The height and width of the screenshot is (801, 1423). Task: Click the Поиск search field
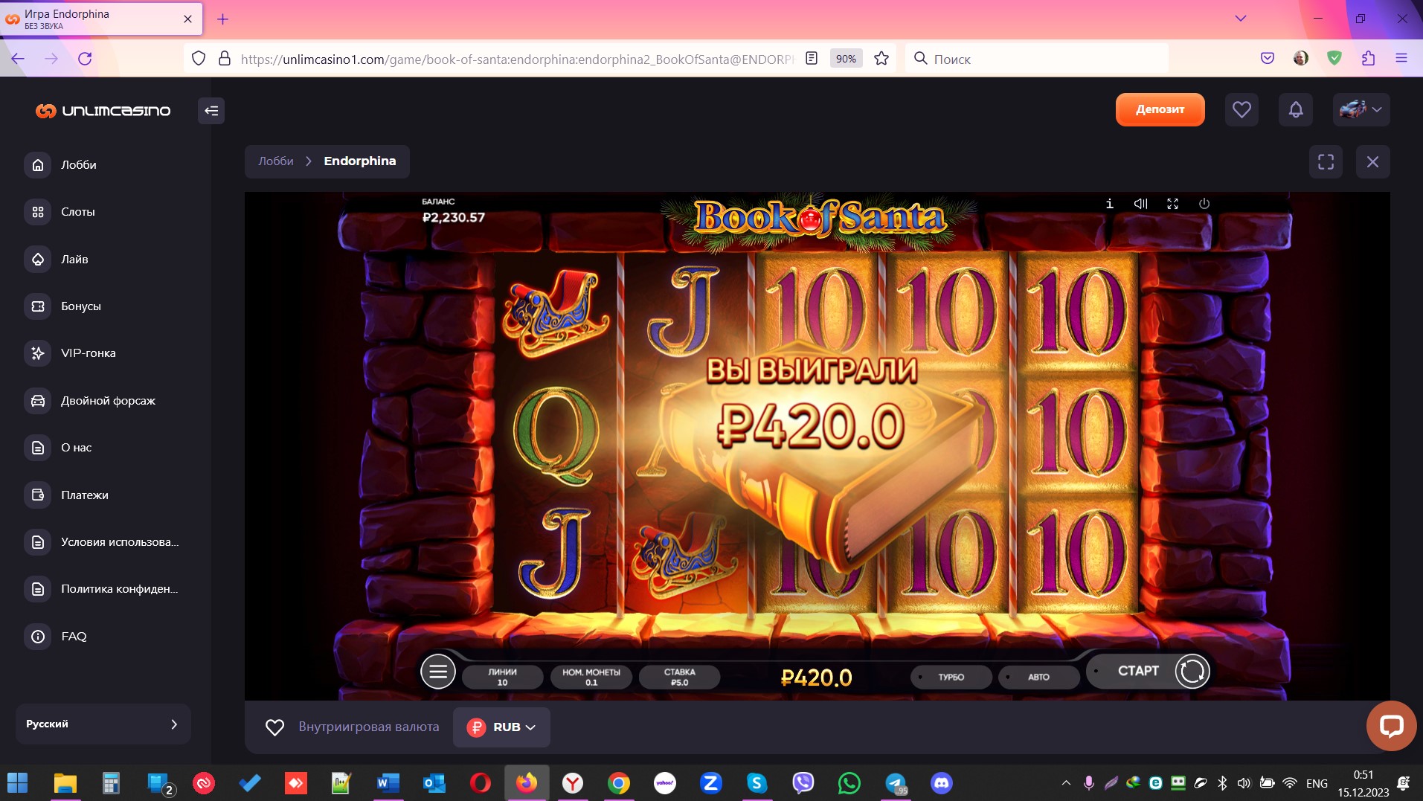[x=1037, y=59]
